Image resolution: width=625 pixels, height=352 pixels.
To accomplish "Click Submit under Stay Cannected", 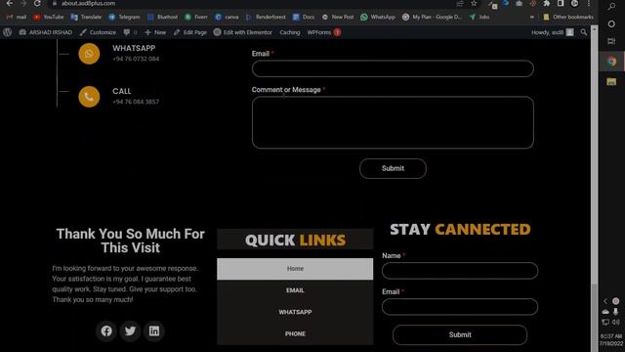I will (x=460, y=334).
